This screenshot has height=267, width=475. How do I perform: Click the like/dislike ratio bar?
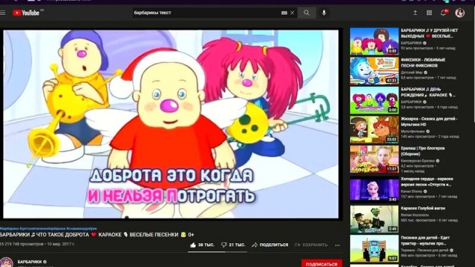[x=217, y=251]
